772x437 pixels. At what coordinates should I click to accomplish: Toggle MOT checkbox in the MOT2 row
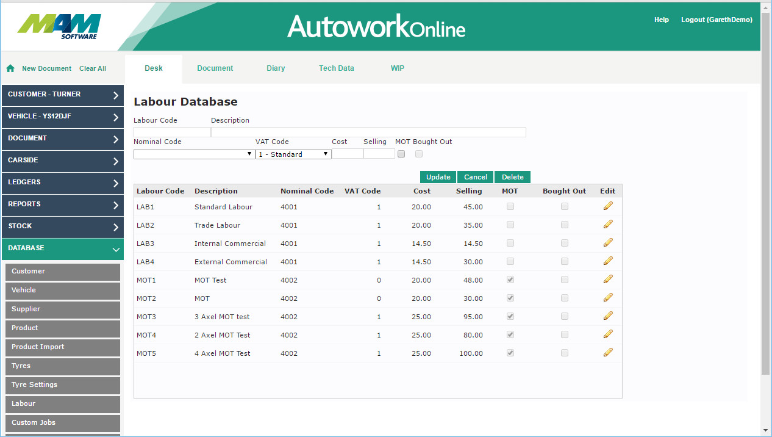click(510, 298)
